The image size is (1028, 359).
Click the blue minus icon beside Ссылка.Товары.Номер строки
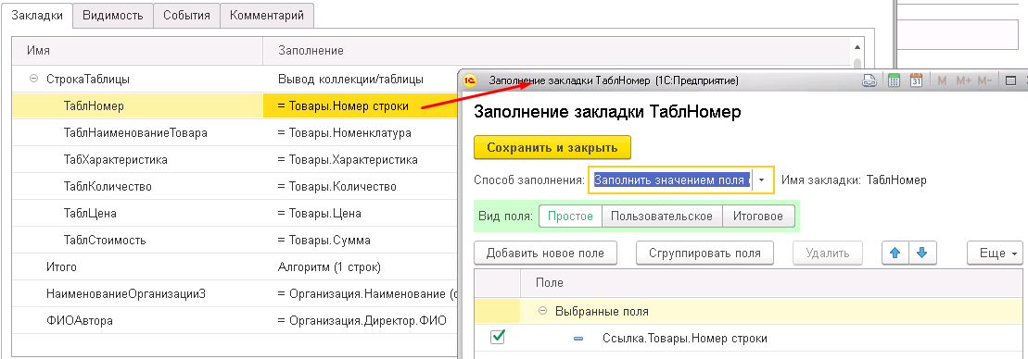tap(577, 339)
